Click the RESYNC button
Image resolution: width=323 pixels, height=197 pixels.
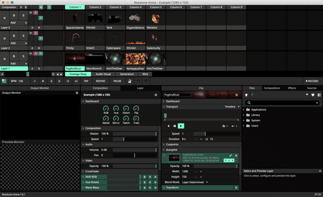tap(101, 81)
